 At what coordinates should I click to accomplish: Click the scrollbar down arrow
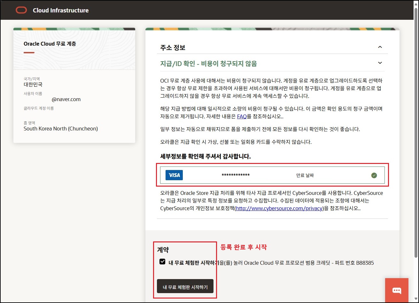(x=415, y=299)
